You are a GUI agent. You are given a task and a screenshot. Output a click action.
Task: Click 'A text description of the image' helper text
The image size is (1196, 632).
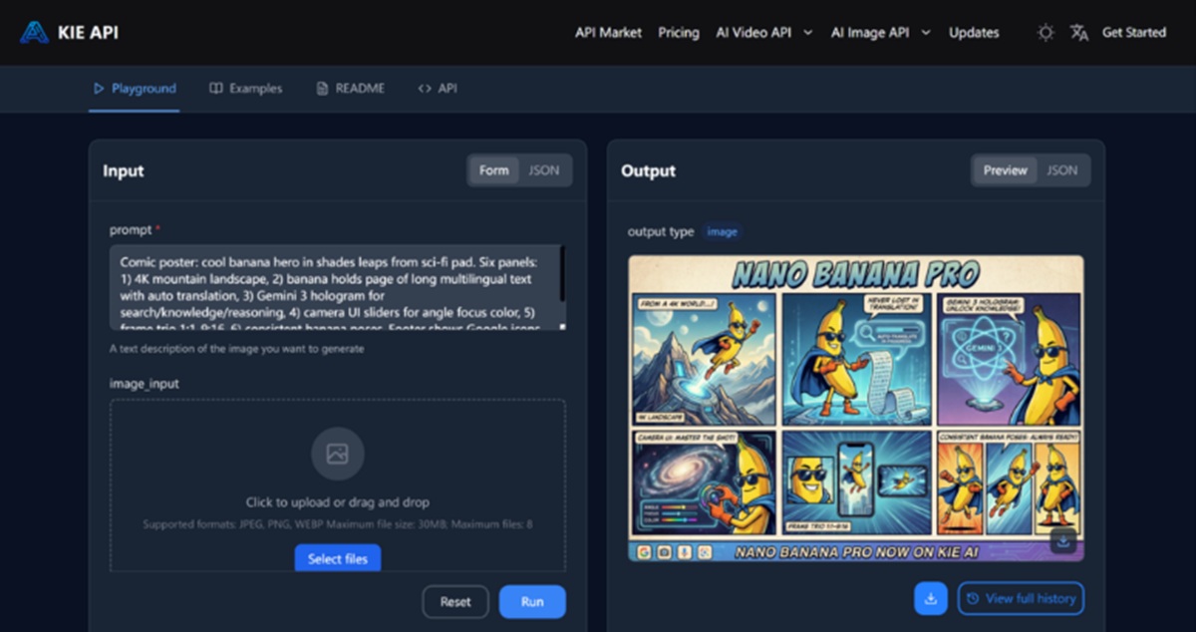[236, 349]
